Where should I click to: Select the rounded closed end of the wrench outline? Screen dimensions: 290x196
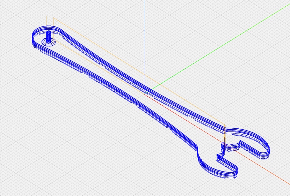point(33,38)
